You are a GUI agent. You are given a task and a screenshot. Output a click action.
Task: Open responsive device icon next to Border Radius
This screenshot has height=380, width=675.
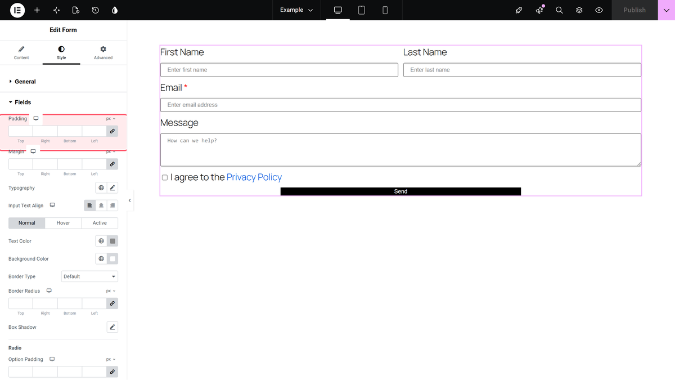pyautogui.click(x=49, y=291)
